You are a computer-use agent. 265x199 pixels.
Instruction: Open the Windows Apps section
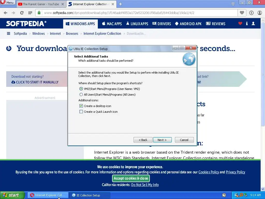coord(80,24)
